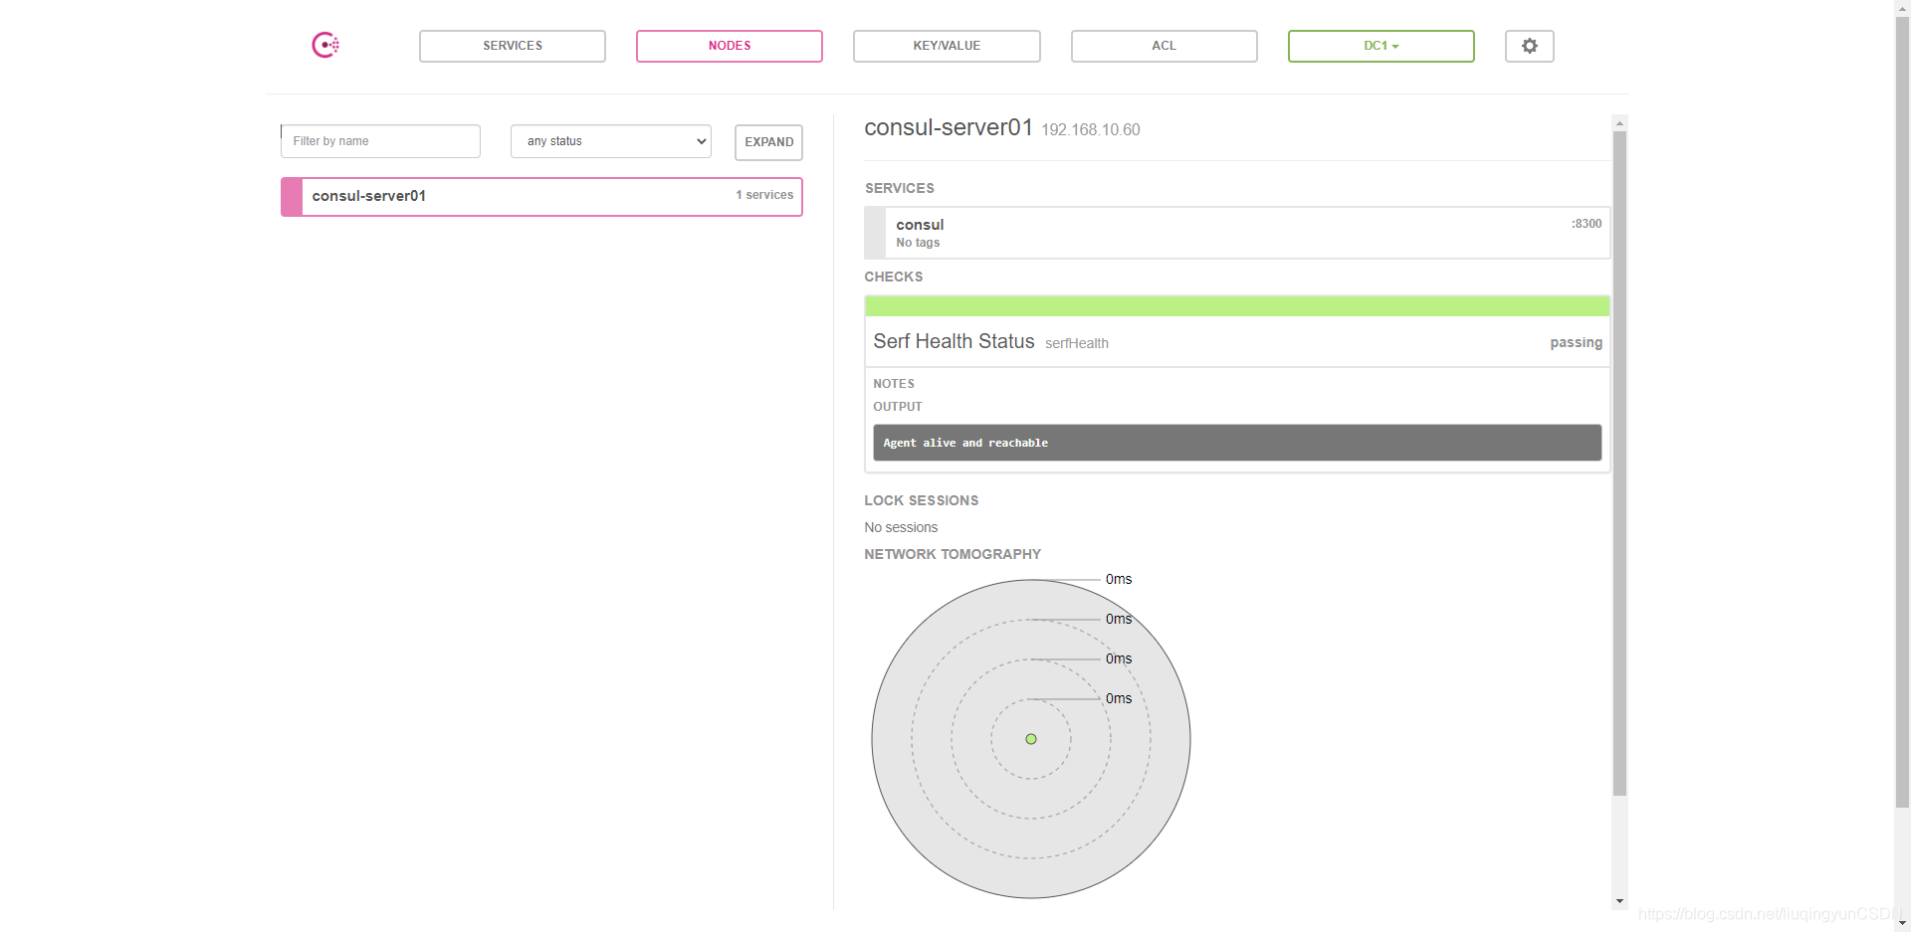
Task: Click the detail panel scrollbar thumb
Action: tap(1619, 464)
